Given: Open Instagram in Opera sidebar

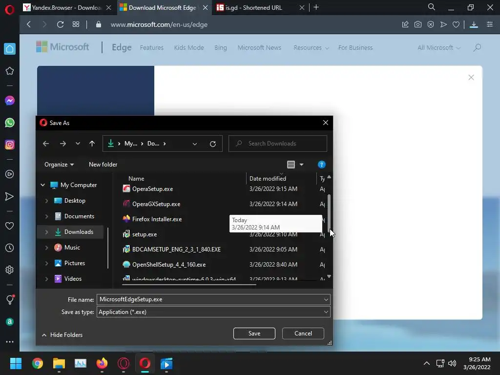Looking at the screenshot, I should pyautogui.click(x=10, y=145).
